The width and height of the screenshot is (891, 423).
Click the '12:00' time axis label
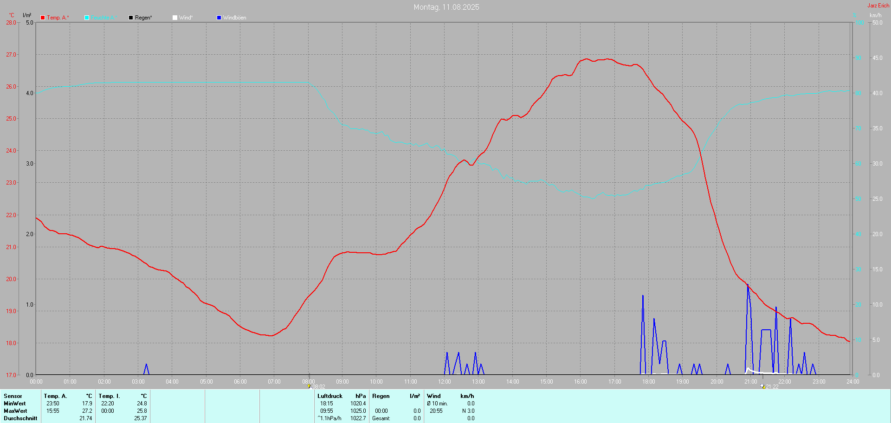445,382
